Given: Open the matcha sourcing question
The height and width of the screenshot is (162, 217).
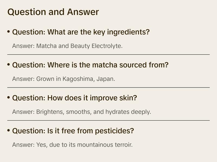Looking at the screenshot, I should click(90, 65).
